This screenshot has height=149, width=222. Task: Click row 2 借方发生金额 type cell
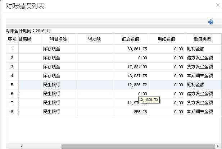point(203,58)
